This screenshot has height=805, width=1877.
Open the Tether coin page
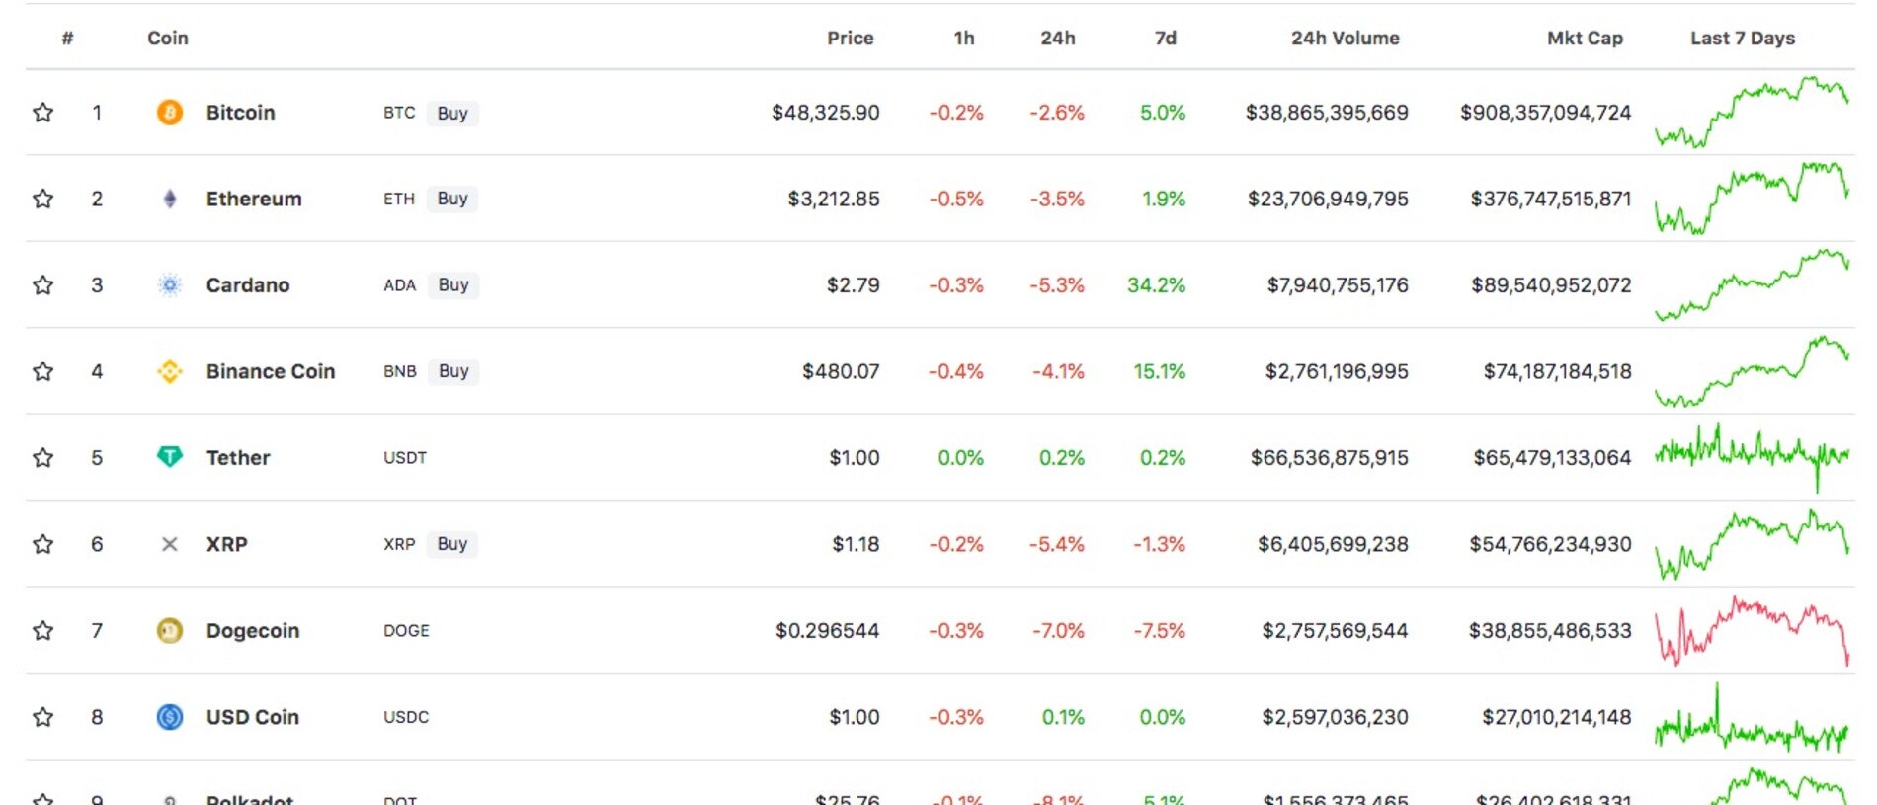[x=238, y=458]
